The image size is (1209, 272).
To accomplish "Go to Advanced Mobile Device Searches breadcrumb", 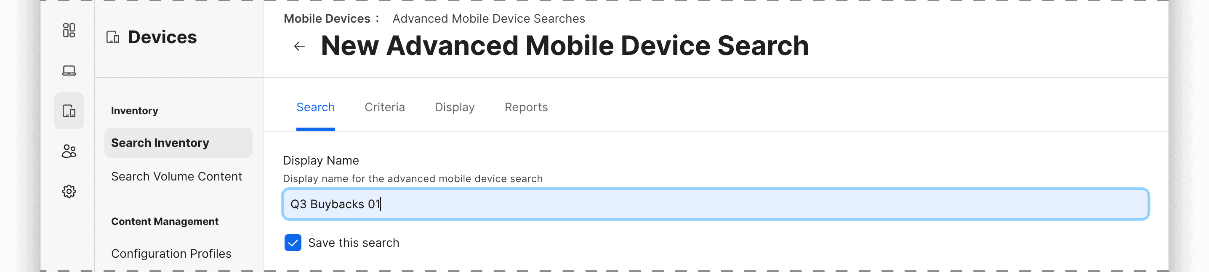I will pos(489,19).
